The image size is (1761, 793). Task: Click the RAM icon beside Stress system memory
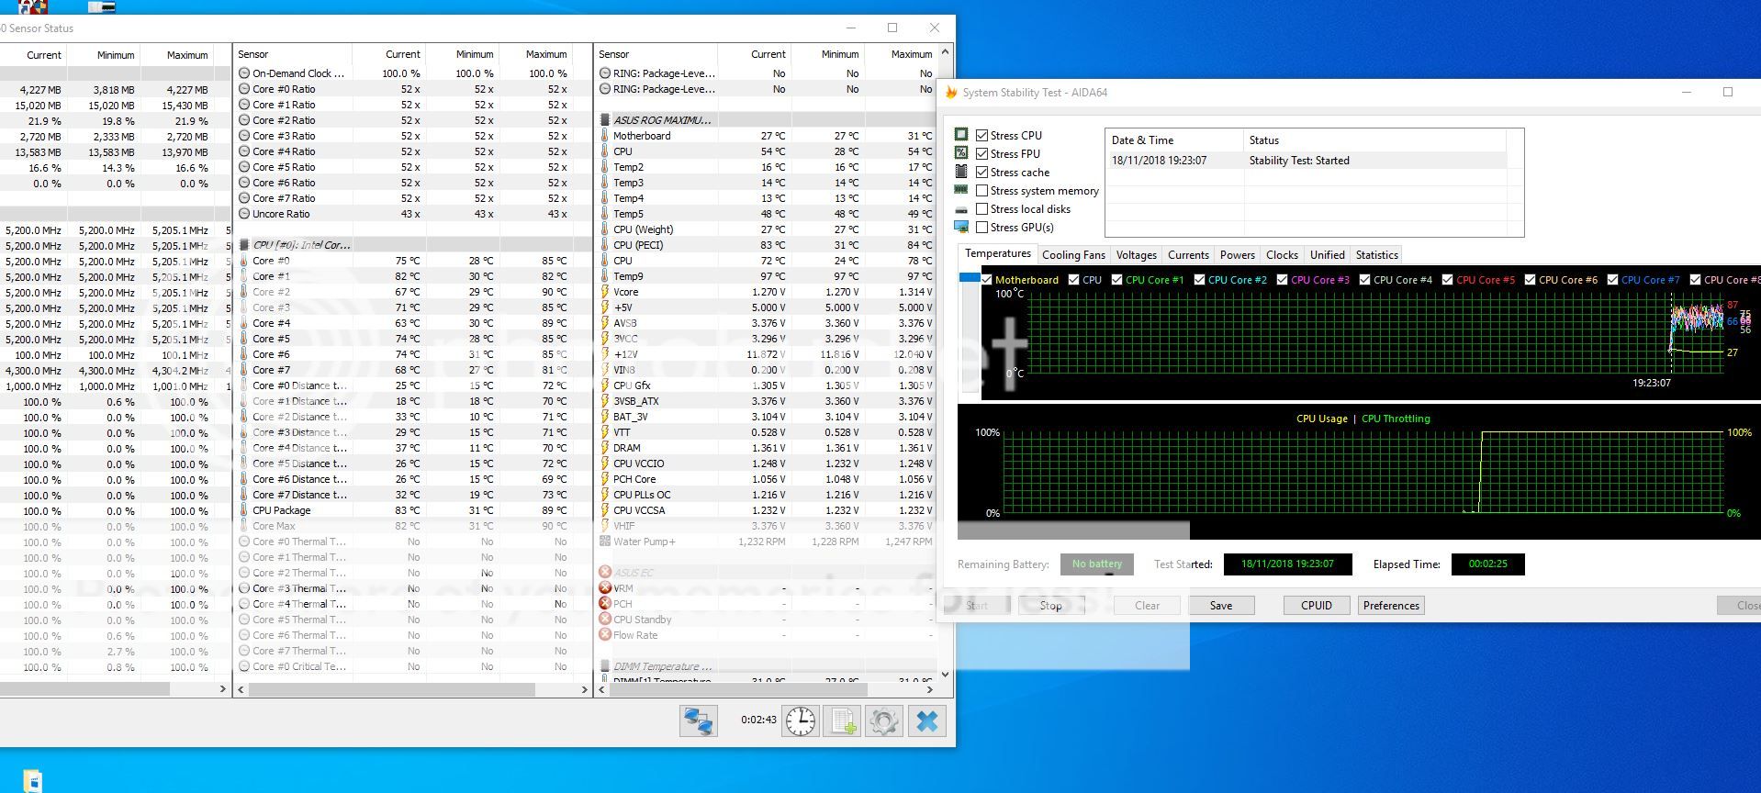tap(961, 190)
